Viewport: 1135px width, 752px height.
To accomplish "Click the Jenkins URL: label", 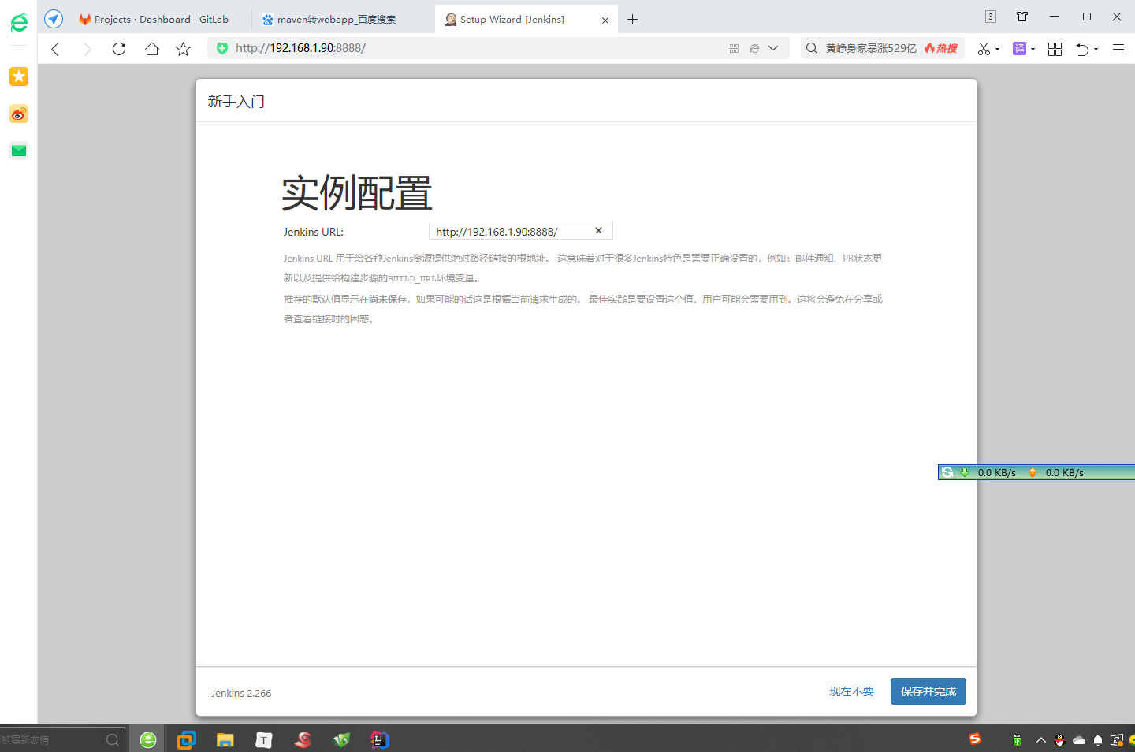I will pos(314,232).
